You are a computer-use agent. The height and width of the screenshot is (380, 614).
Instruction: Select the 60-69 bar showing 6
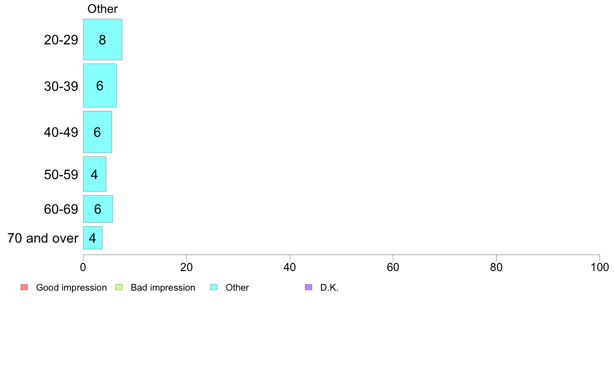click(x=98, y=209)
